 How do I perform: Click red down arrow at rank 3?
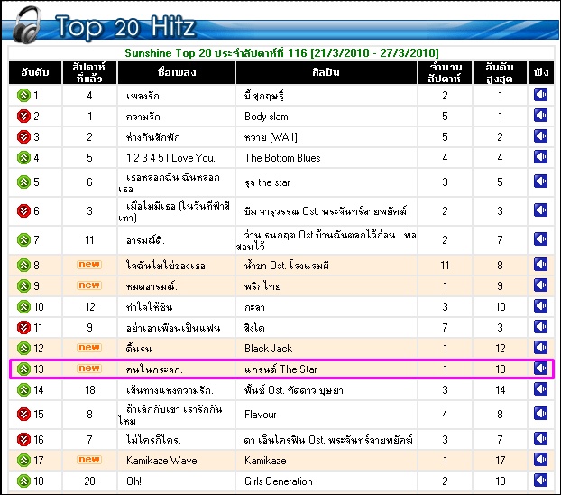point(23,137)
